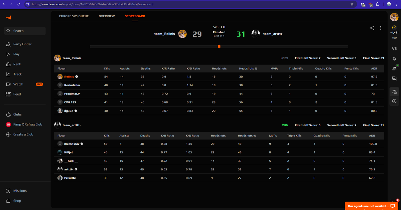
Task: Click ADR column header in team_artttt- table
Action: pos(372,136)
